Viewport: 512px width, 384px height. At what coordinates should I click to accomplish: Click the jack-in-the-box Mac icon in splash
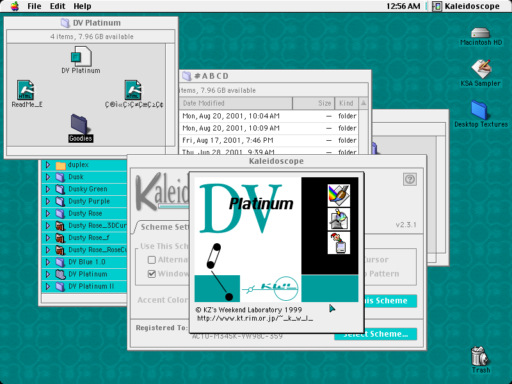click(x=339, y=243)
